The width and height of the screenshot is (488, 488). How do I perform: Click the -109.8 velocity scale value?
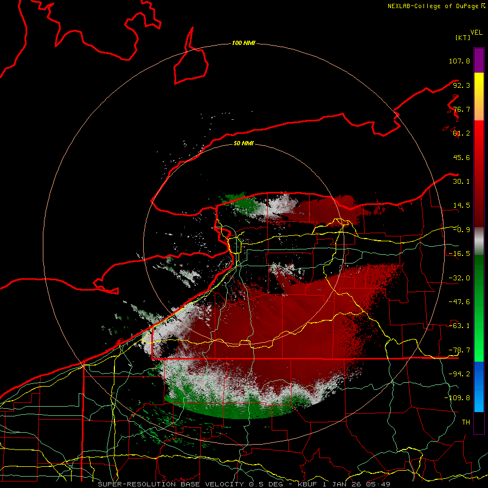(x=457, y=398)
